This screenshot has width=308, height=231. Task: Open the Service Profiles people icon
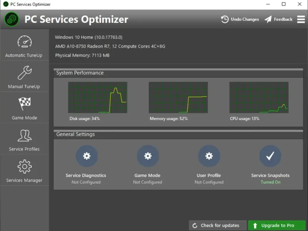(24, 136)
